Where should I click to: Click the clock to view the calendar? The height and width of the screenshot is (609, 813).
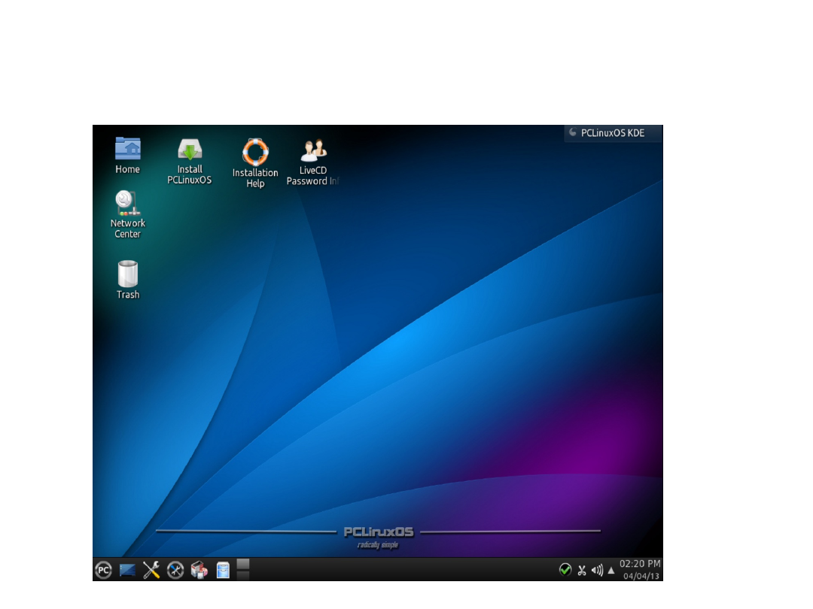pyautogui.click(x=638, y=565)
